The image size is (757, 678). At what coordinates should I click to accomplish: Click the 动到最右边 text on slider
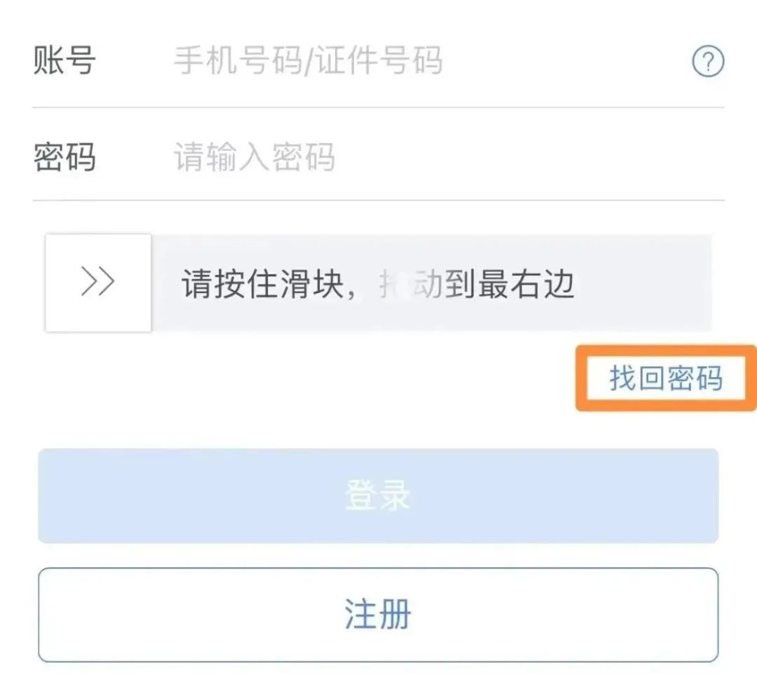[x=493, y=284]
